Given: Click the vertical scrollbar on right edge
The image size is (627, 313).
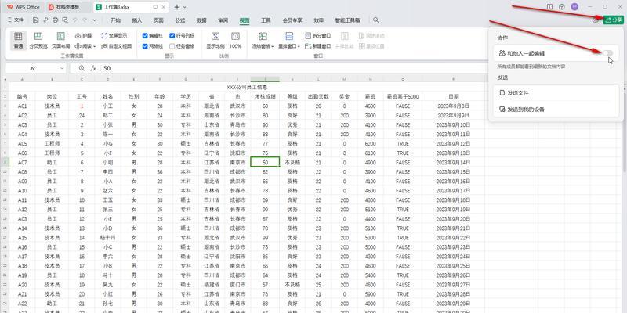Looking at the screenshot, I should pos(624,131).
